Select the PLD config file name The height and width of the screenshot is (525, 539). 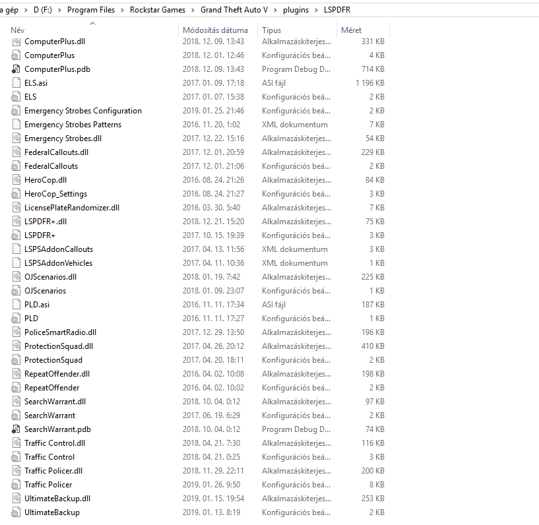[31, 319]
